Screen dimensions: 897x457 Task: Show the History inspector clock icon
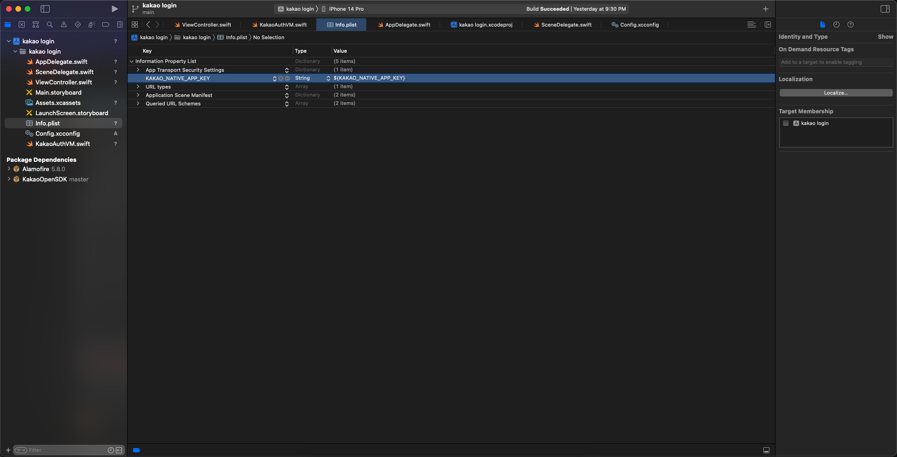tap(837, 25)
